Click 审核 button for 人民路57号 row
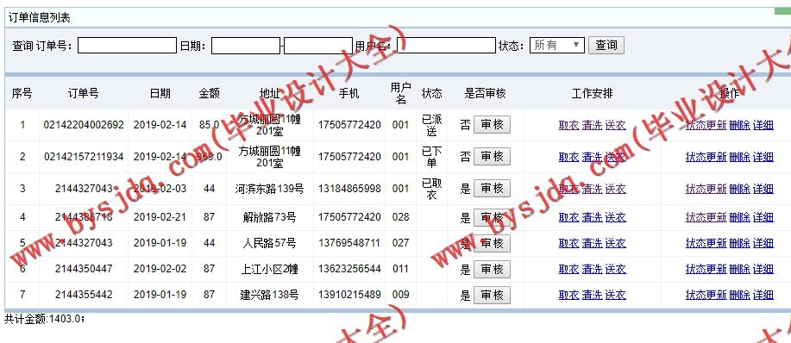Image resolution: width=791 pixels, height=343 pixels. (x=492, y=243)
